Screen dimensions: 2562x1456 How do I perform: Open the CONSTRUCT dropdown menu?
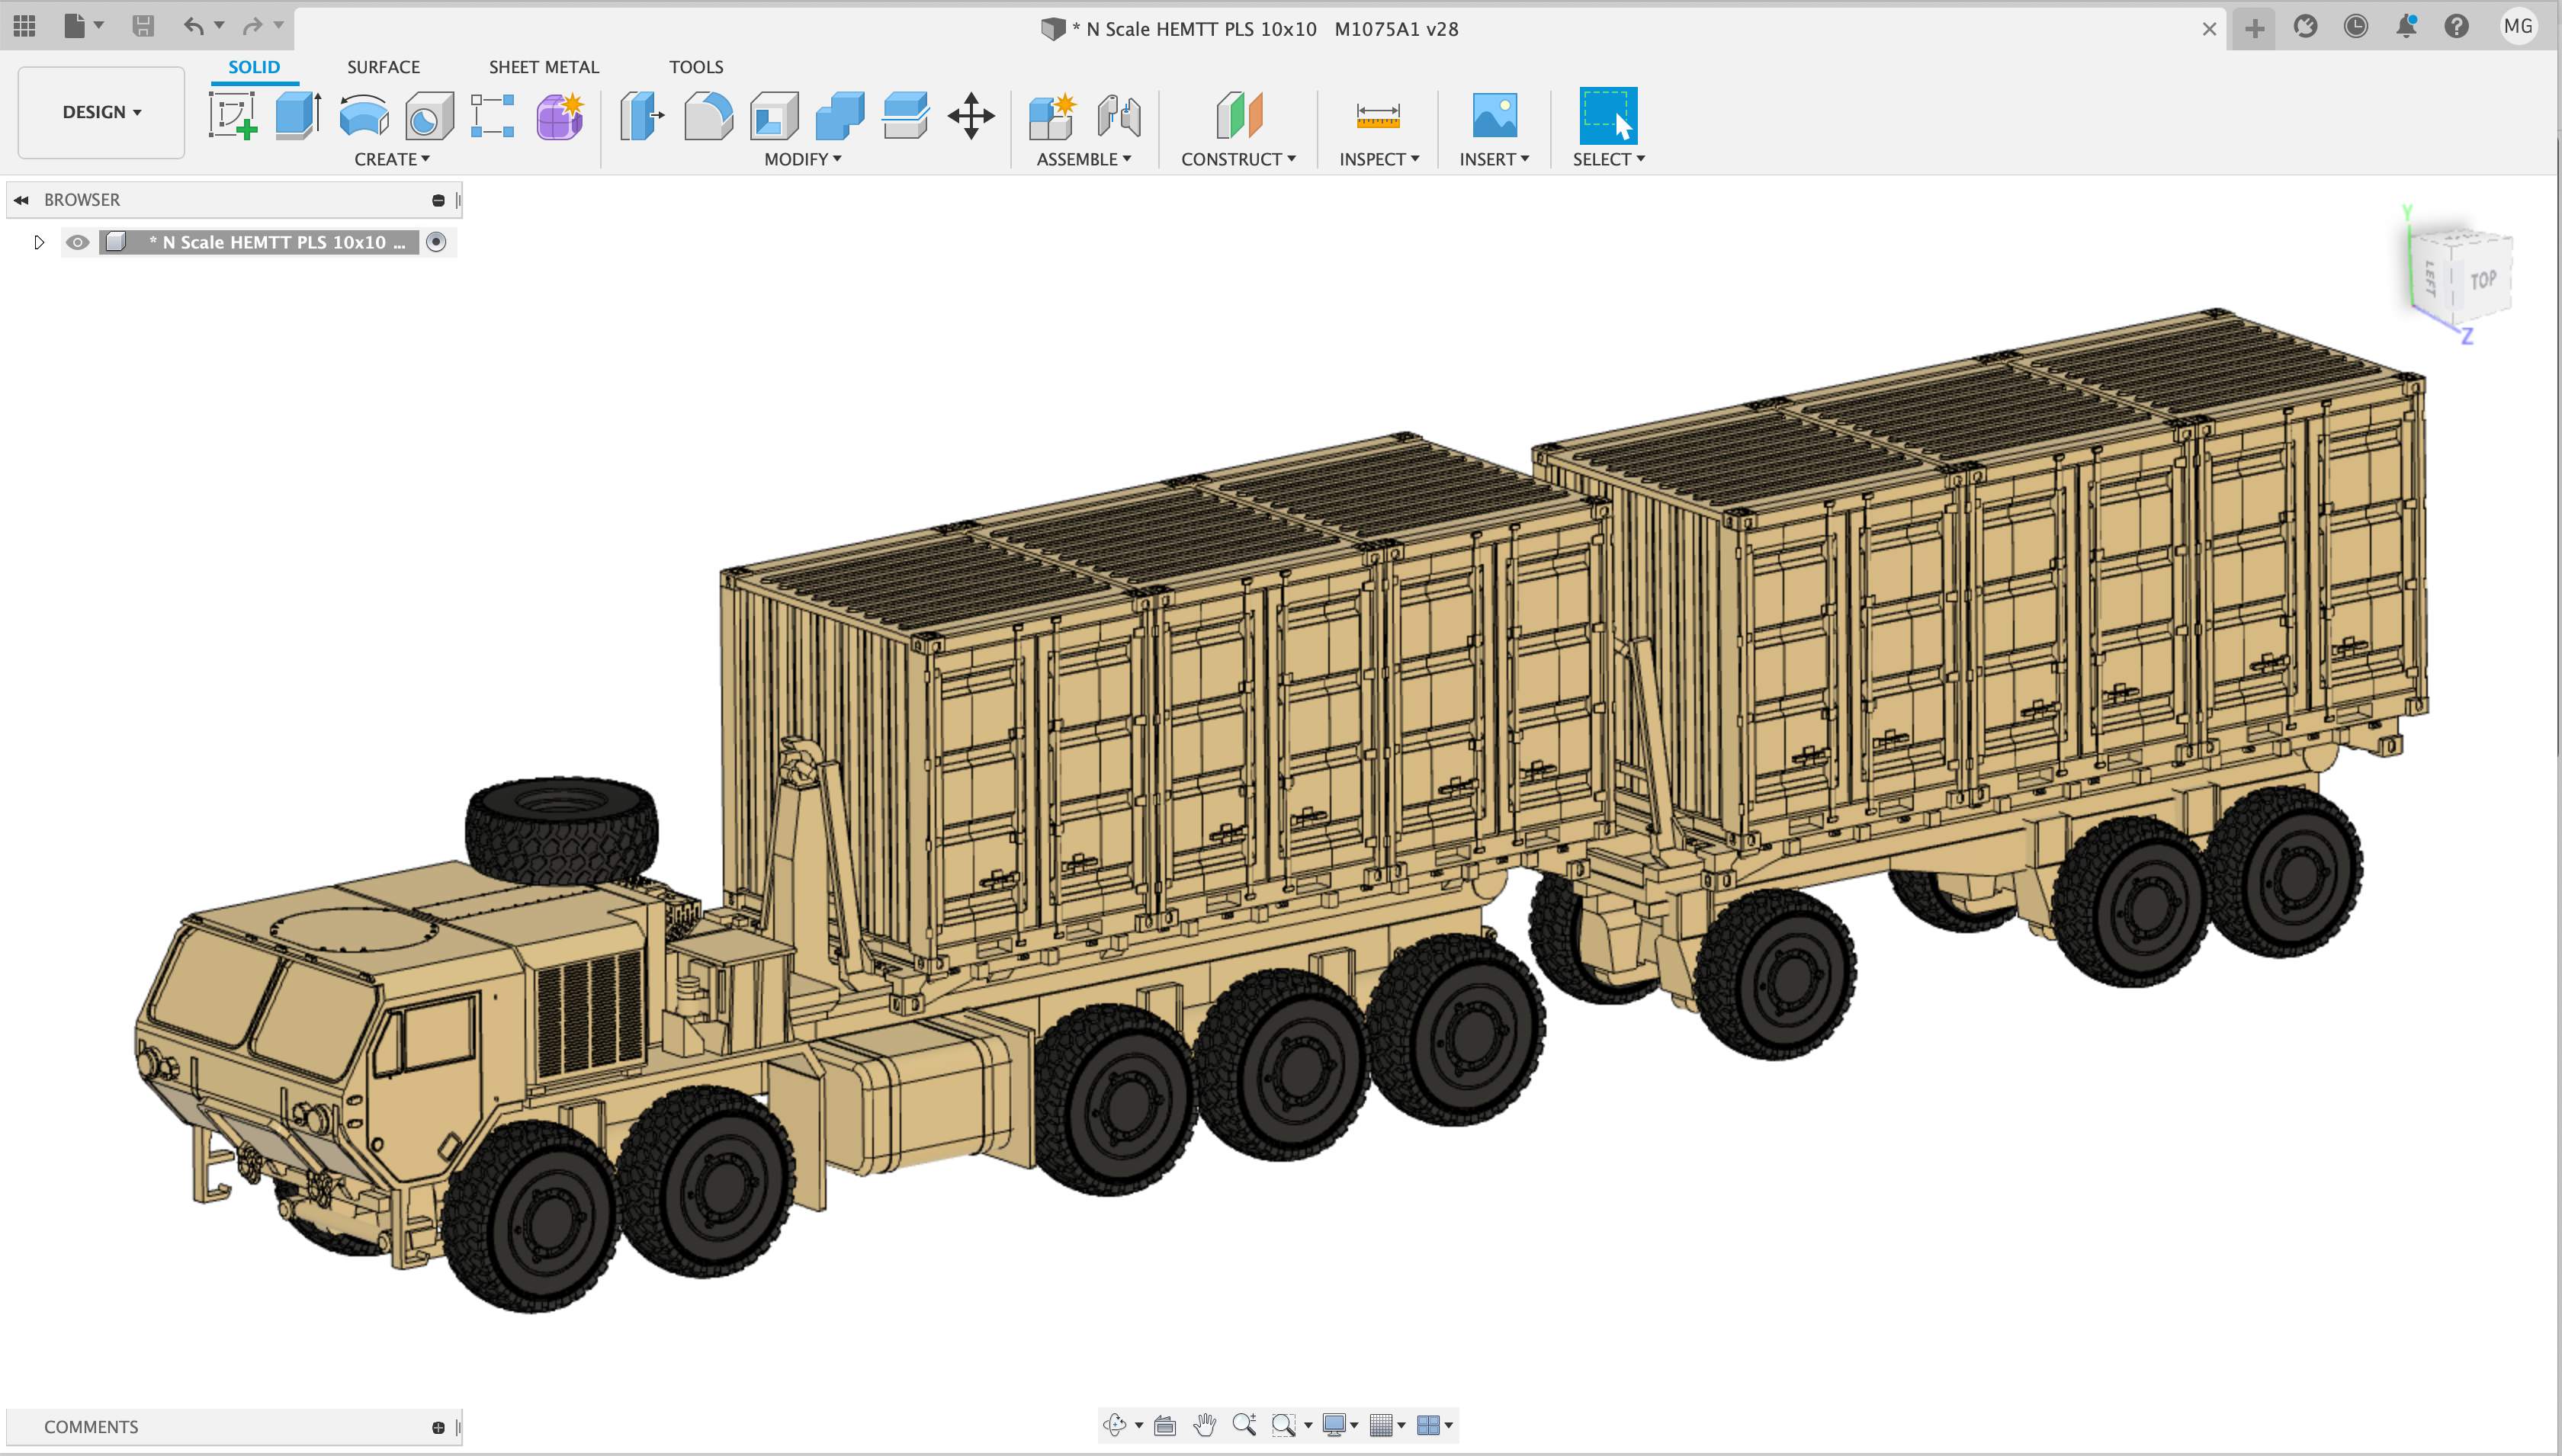(x=1238, y=159)
